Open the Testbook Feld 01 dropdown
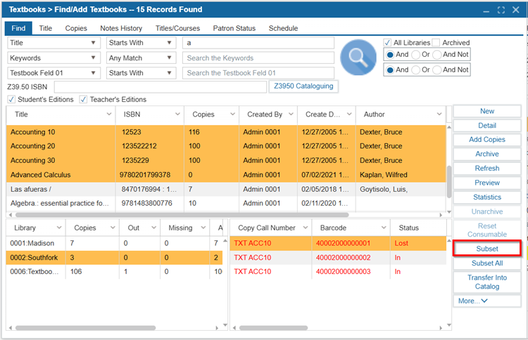Viewport: 528px width, 340px height. click(93, 73)
